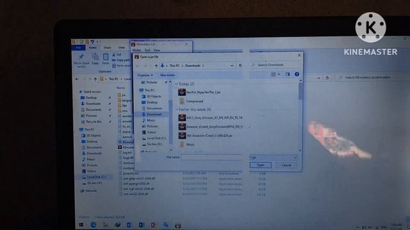
Task: Open the view options dropdown arrow in dialog
Action: pos(279,75)
